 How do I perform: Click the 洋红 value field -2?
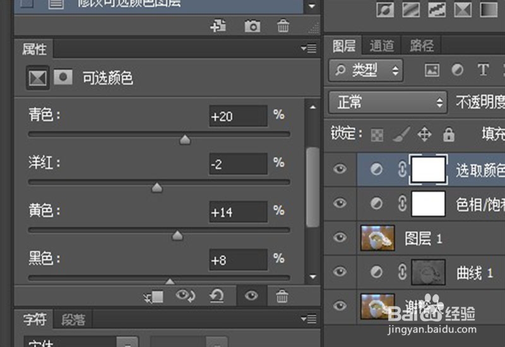click(239, 164)
